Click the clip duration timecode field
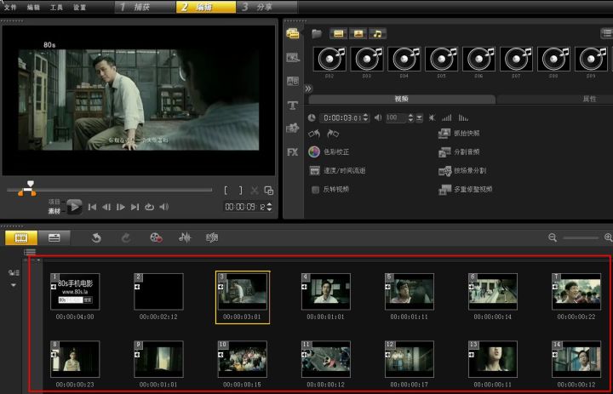Screen dimensions: 613x394 tap(341, 117)
